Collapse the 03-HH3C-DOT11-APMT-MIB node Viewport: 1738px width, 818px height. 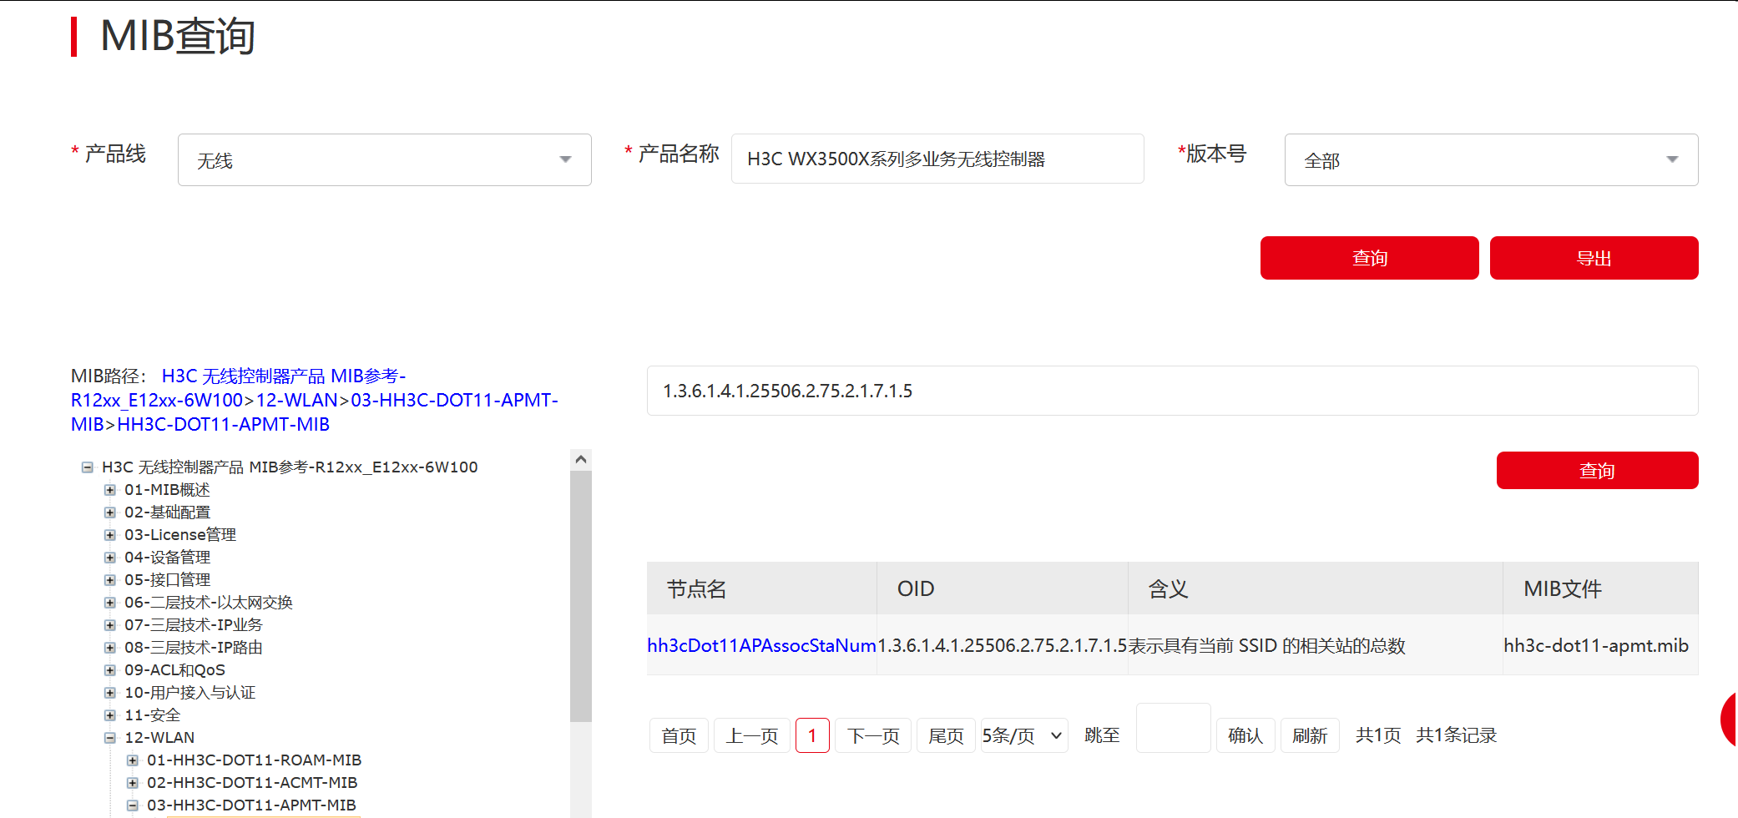click(x=132, y=805)
